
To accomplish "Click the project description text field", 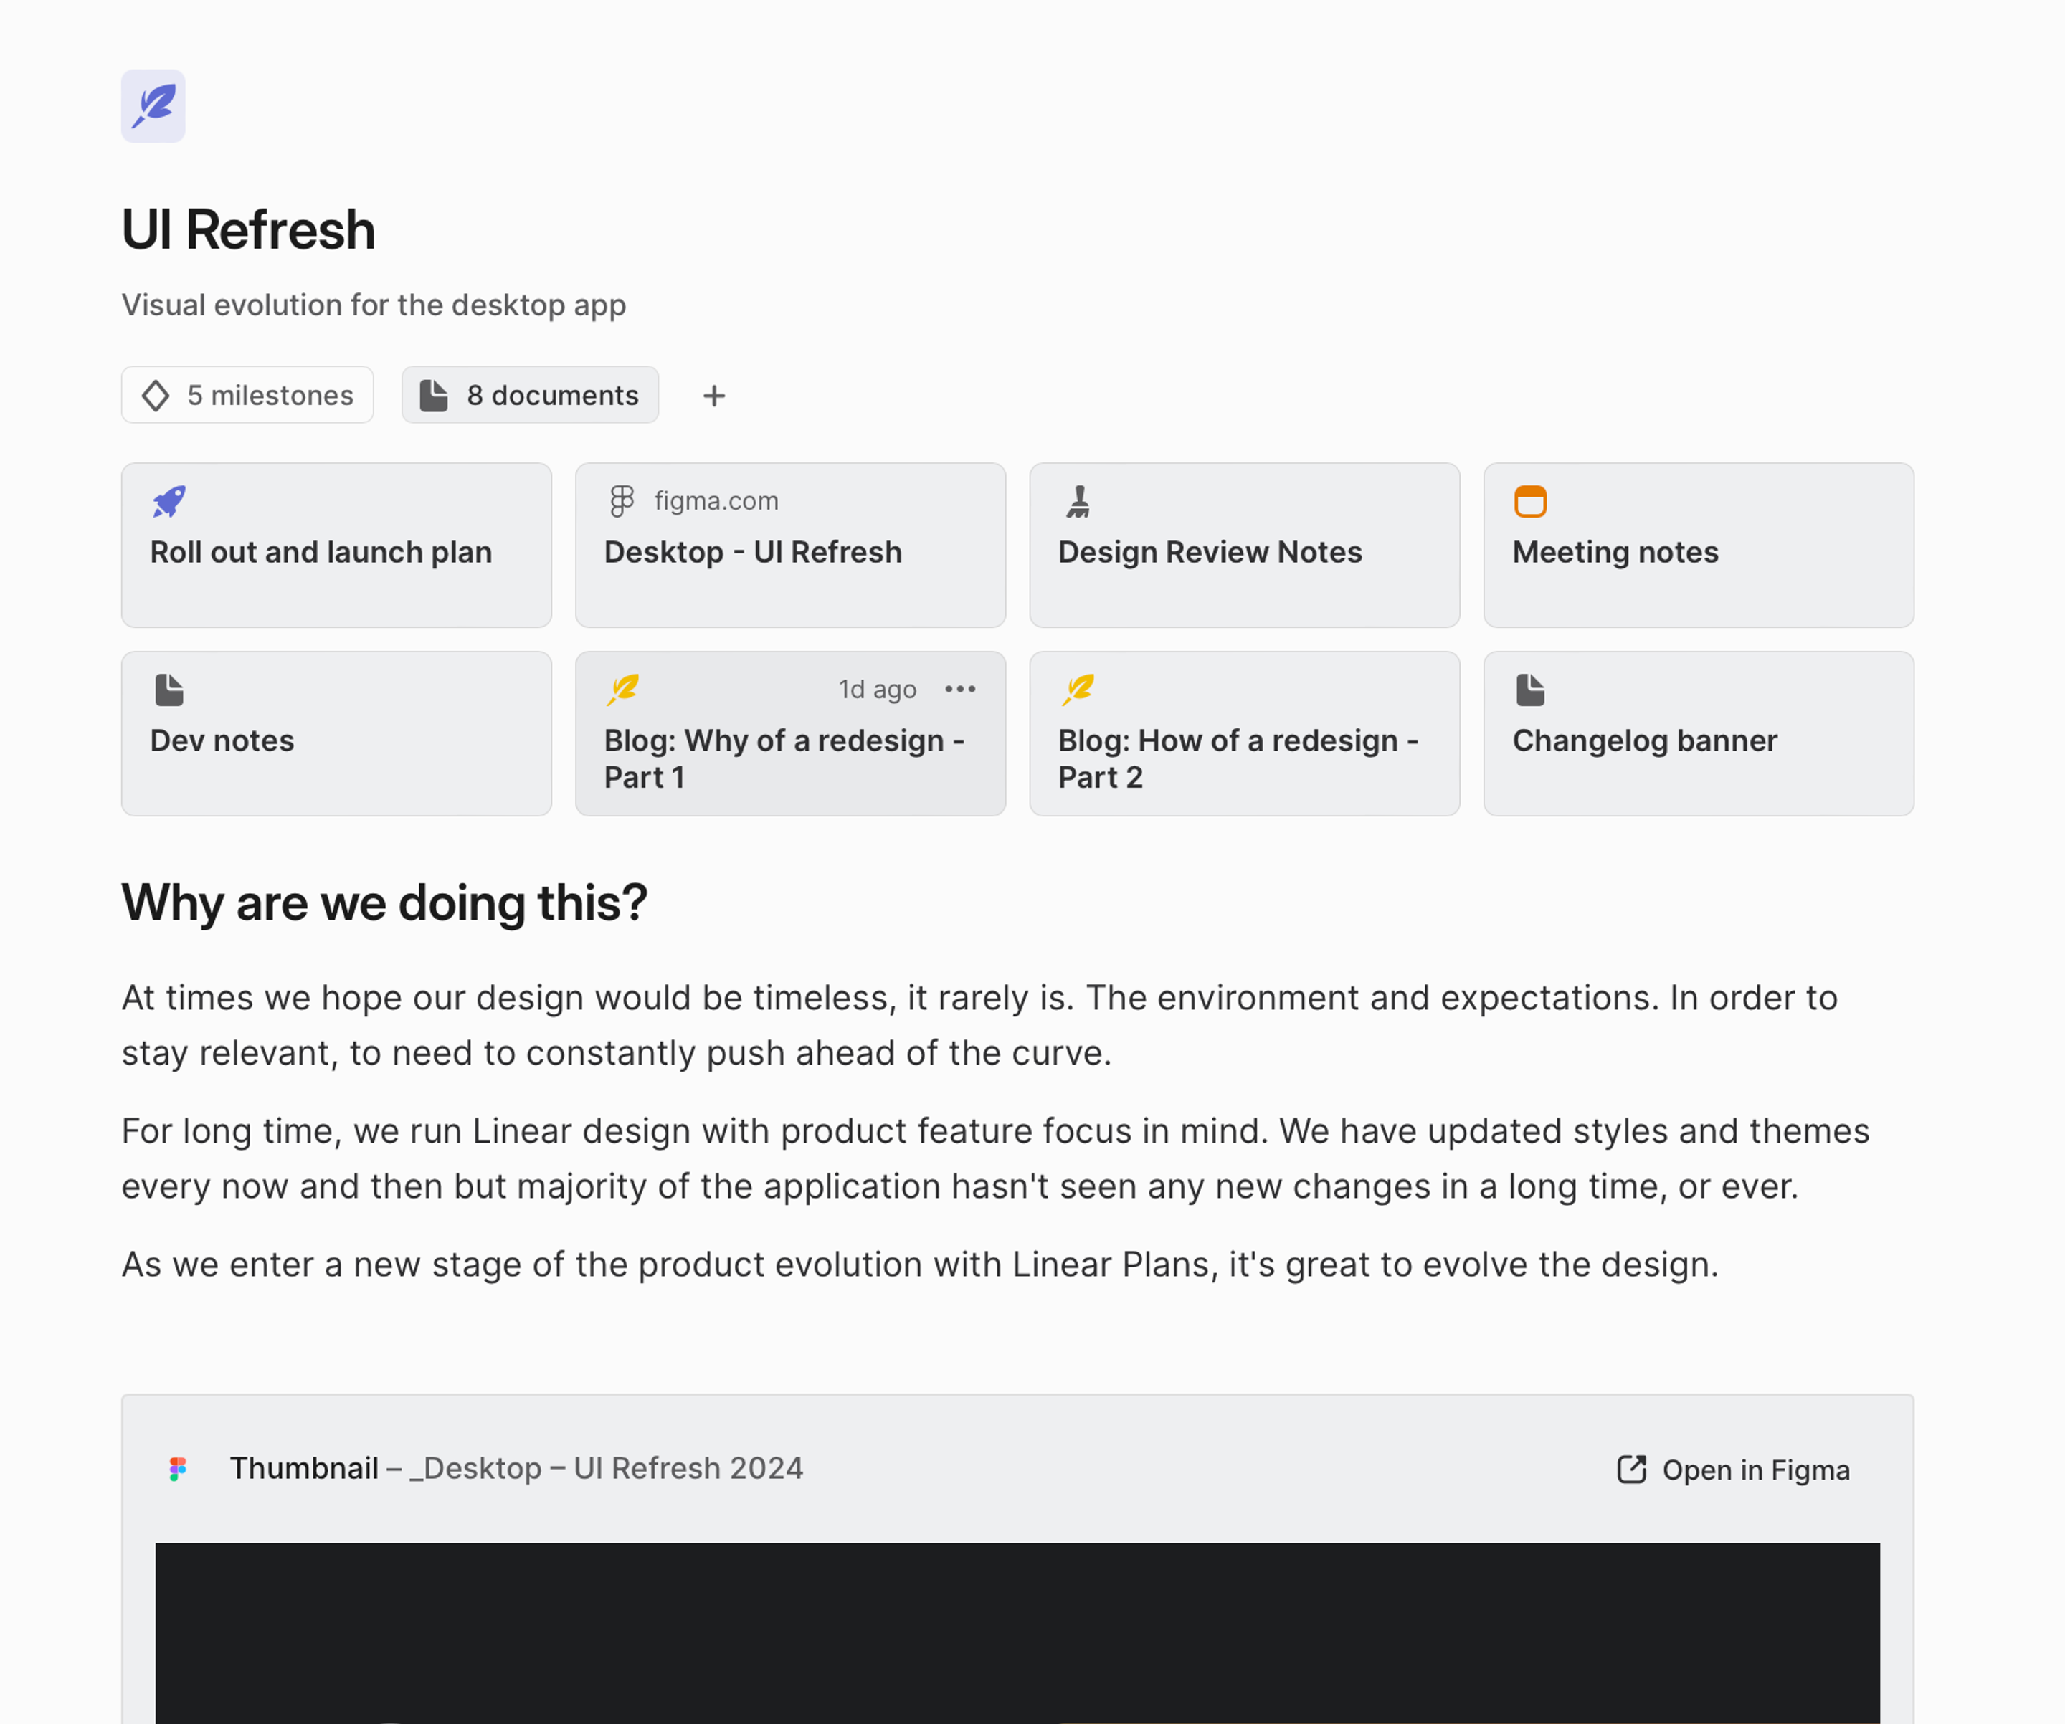I will [x=374, y=305].
